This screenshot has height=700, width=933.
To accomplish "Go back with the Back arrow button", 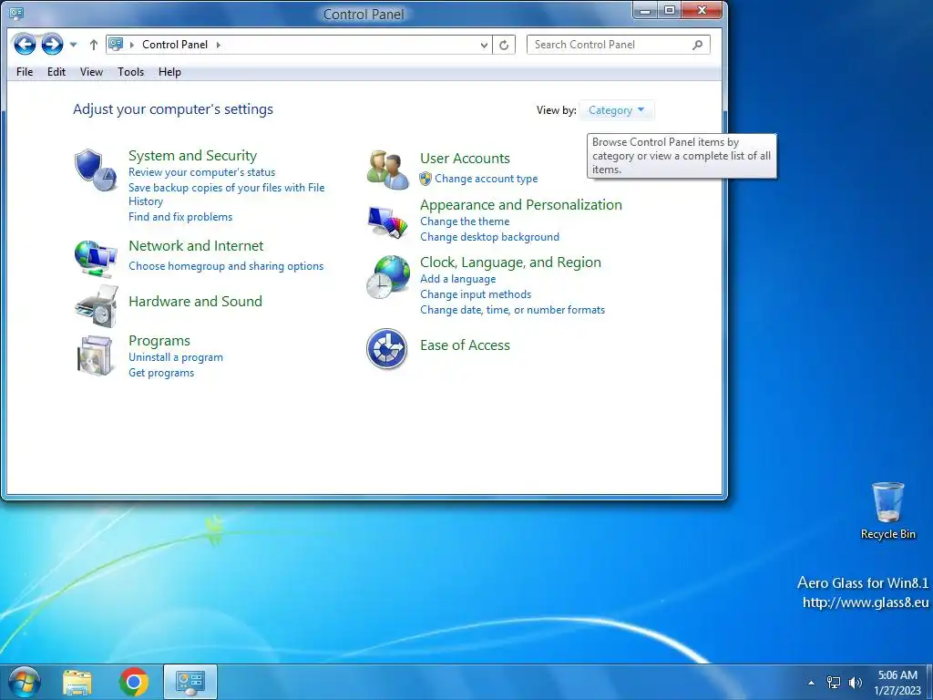I will (x=25, y=44).
